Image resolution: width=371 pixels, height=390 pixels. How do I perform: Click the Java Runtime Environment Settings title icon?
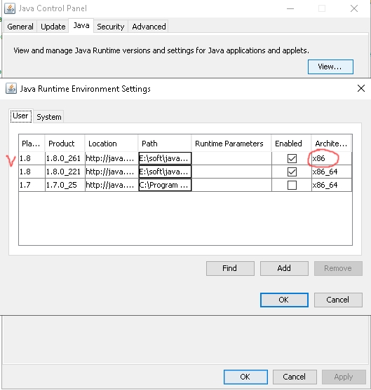(11, 88)
